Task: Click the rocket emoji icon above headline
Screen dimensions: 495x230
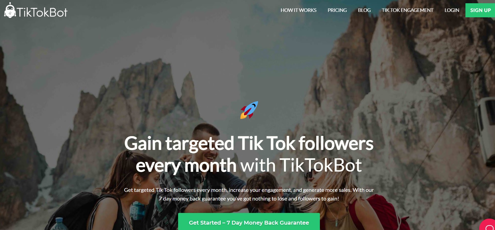Action: (x=249, y=110)
